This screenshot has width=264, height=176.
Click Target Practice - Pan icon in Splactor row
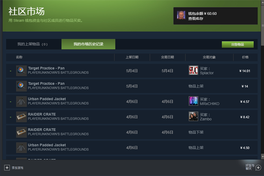coord(21,71)
